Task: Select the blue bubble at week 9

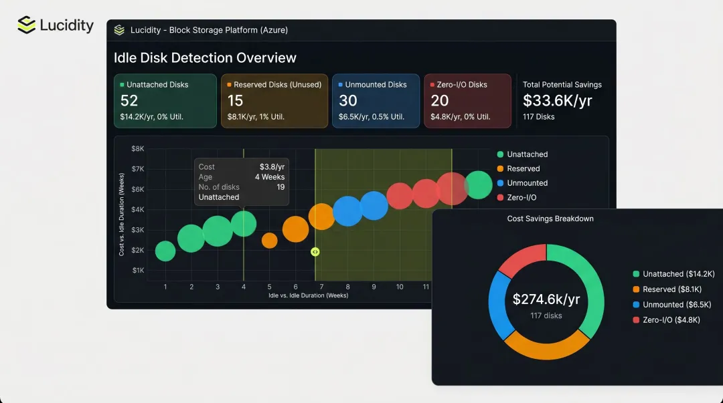Action: (374, 205)
